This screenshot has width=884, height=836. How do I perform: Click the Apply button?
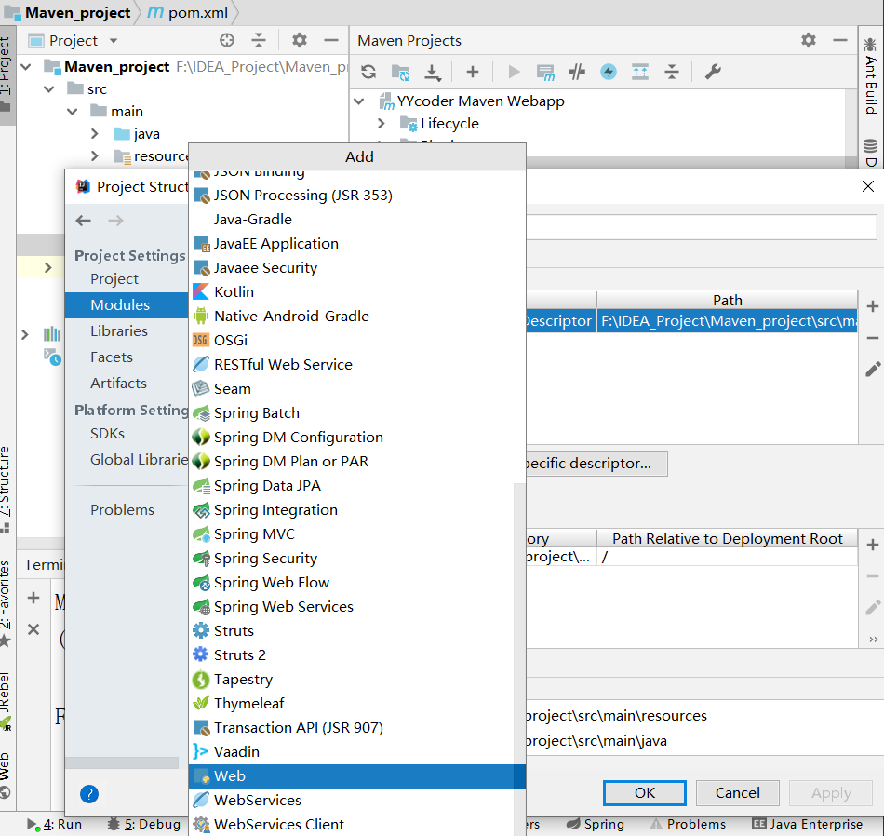click(831, 793)
